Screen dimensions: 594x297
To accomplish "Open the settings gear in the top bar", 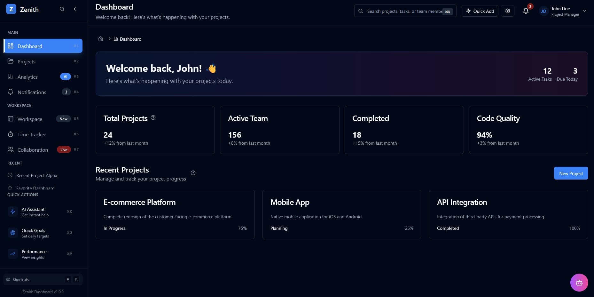I will (x=507, y=11).
